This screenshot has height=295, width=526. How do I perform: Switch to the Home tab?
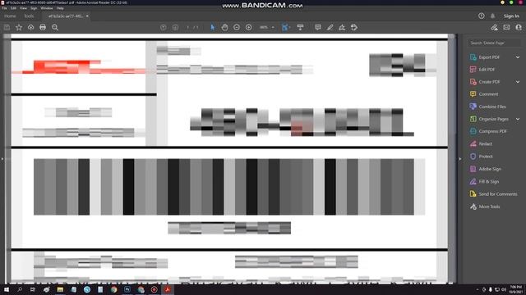click(10, 16)
